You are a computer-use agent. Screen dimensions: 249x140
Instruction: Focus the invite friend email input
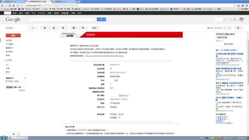point(16,84)
